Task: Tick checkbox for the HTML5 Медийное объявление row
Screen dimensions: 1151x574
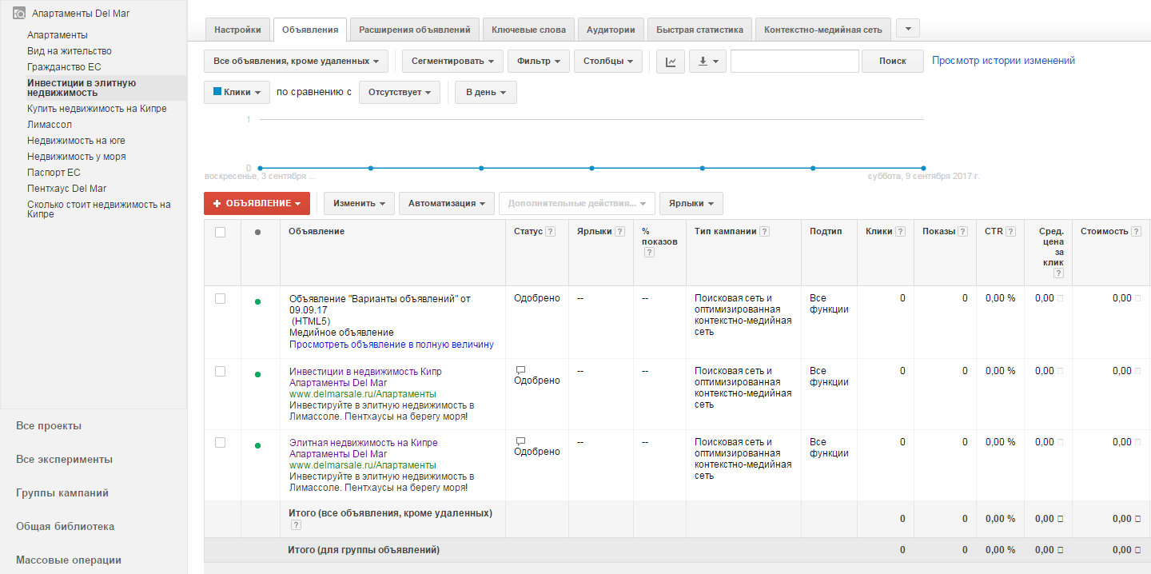Action: click(221, 298)
